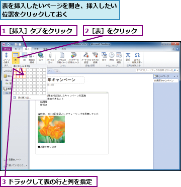This screenshot has width=181, height=187.
Task: Click the スキャナーの印刷イメージ icon
Action: pyautogui.click(x=73, y=55)
